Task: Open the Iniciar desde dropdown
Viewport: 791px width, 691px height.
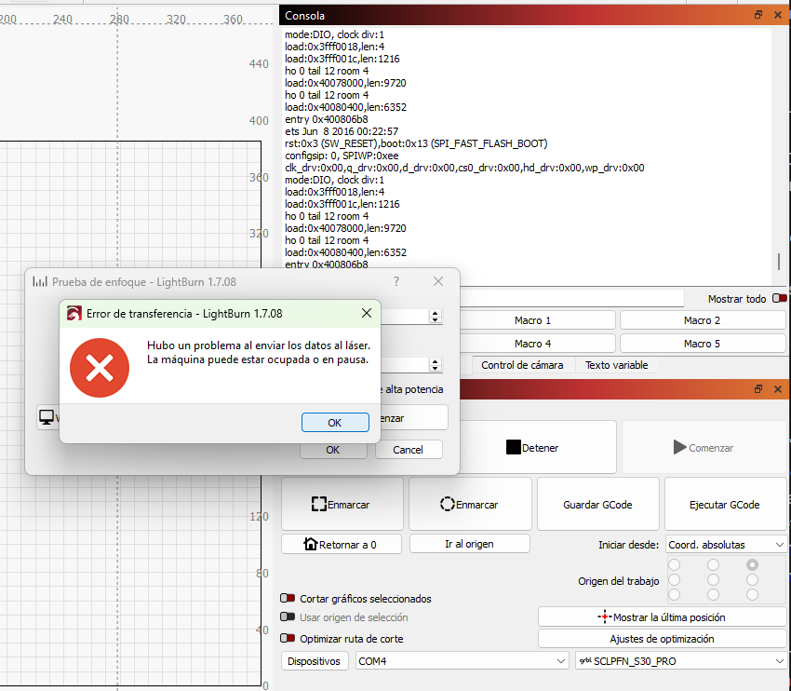Action: (x=726, y=545)
